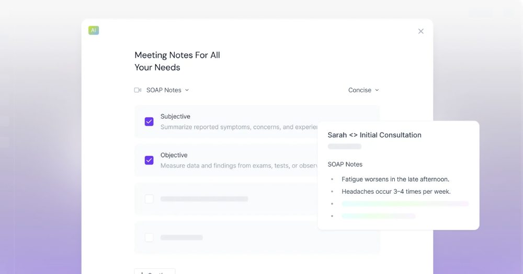This screenshot has width=523, height=274.
Task: Enable the third unchecked section checkbox
Action: 149,199
